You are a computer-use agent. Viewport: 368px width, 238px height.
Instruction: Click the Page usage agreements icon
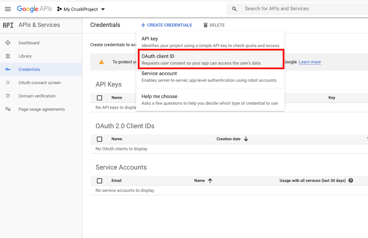pyautogui.click(x=8, y=109)
